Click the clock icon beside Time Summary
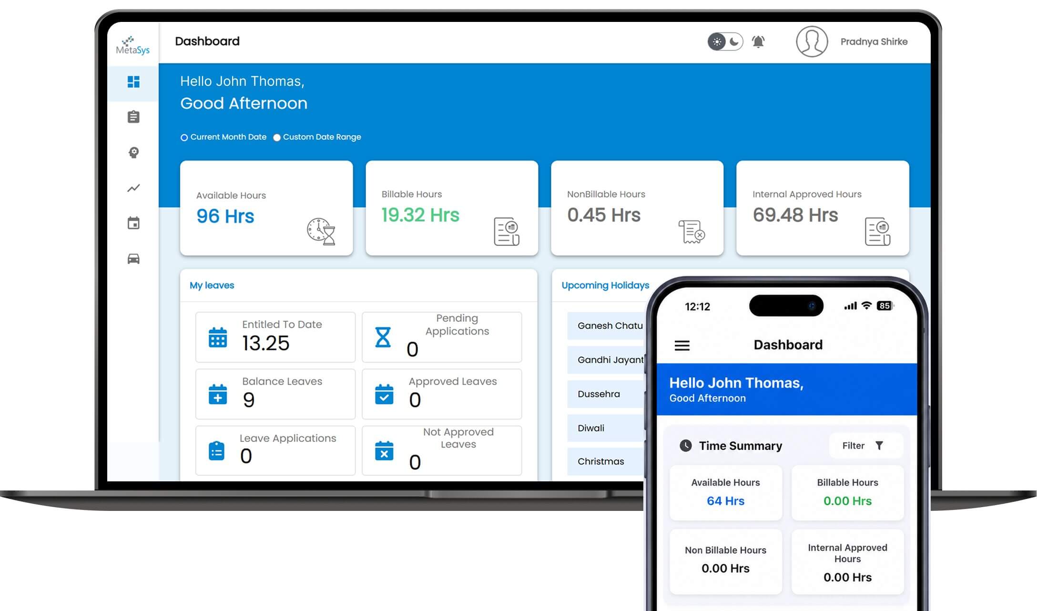Image resolution: width=1037 pixels, height=611 pixels. pyautogui.click(x=685, y=446)
